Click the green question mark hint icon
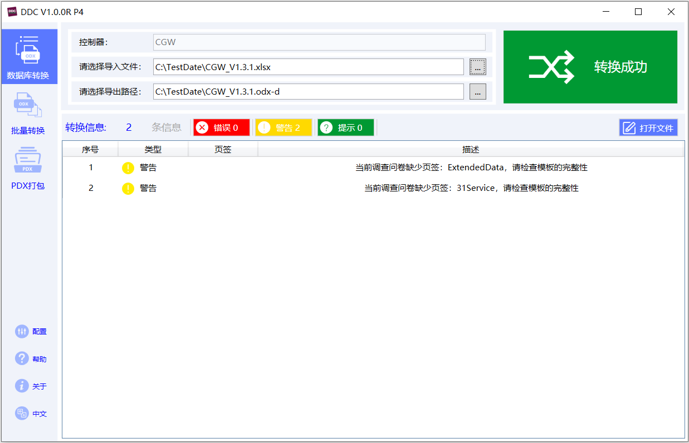The image size is (689, 443). [x=327, y=127]
